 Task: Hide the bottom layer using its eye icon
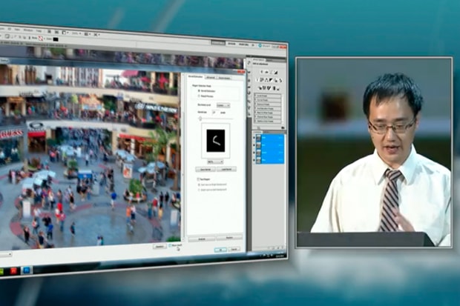click(254, 160)
